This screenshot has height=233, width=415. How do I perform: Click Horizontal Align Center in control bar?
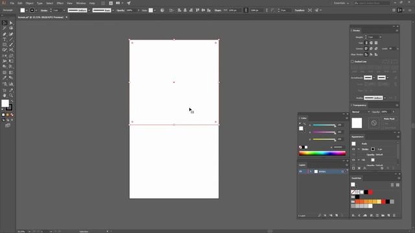185,10
